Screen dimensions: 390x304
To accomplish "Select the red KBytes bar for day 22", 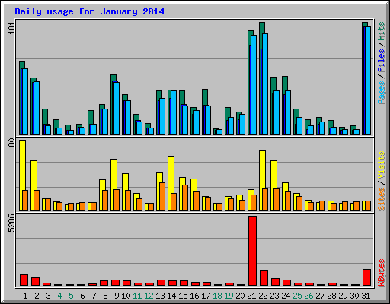I will 264,278.
